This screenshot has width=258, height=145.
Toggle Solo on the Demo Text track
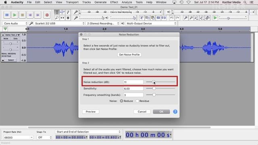tap(15, 39)
